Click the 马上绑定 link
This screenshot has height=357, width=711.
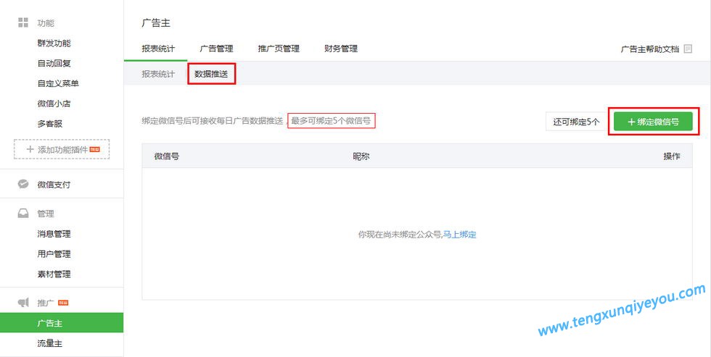pyautogui.click(x=459, y=235)
